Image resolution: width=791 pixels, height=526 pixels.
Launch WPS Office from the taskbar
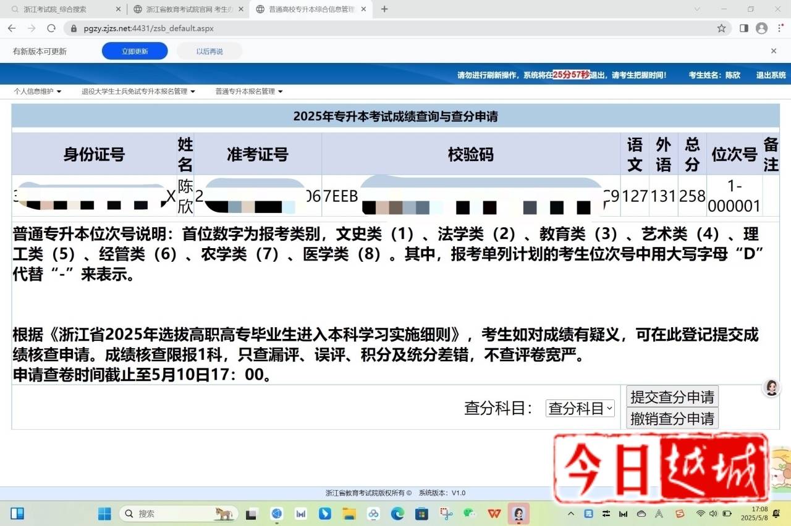pos(494,514)
